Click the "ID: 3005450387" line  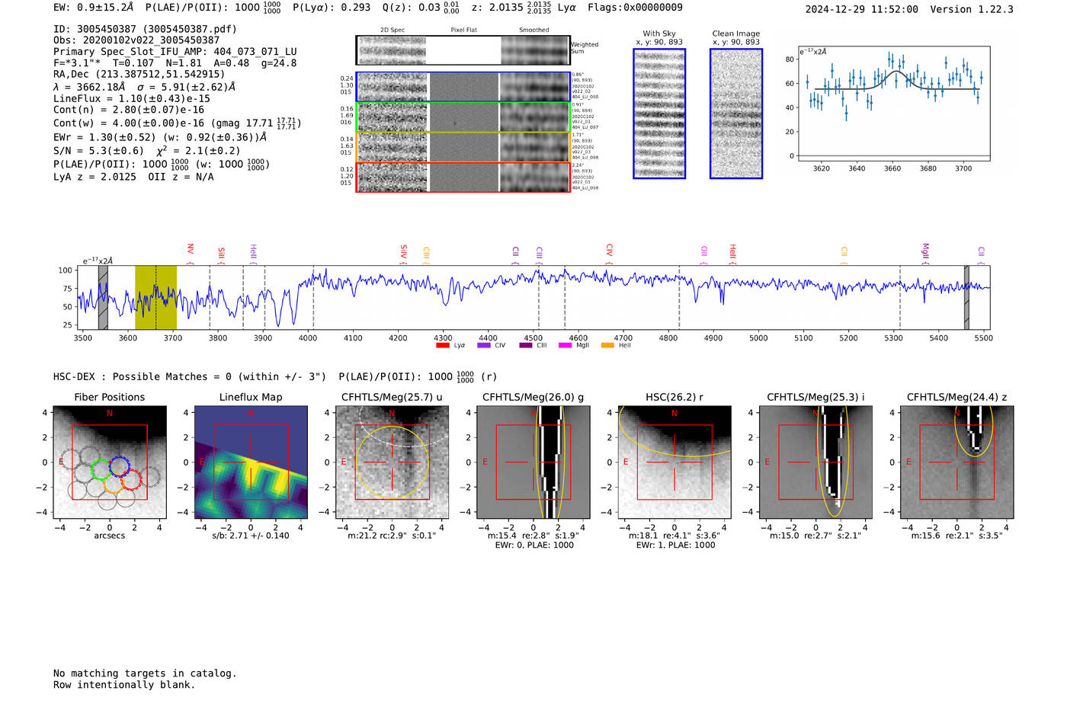click(145, 29)
